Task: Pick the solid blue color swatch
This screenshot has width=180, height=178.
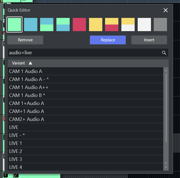Action: click(x=31, y=25)
